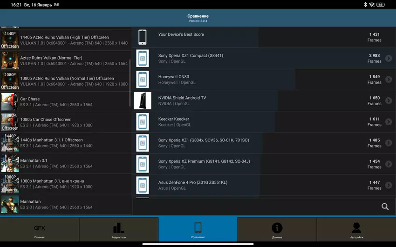396x247 pixels.
Task: Select the Сравнение phone tab
Action: [x=198, y=230]
